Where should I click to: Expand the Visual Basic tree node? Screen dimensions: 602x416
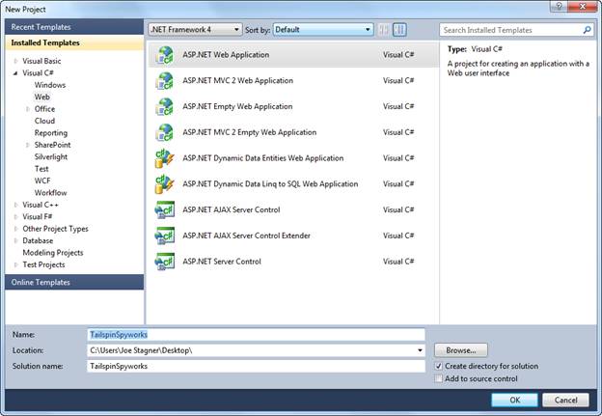(15, 61)
